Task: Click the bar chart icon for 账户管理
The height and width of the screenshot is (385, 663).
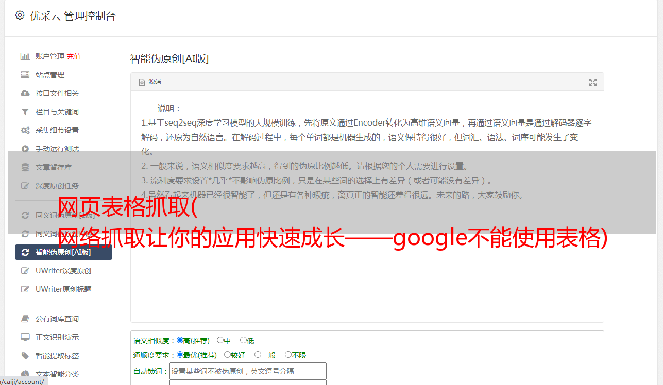Action: point(25,56)
